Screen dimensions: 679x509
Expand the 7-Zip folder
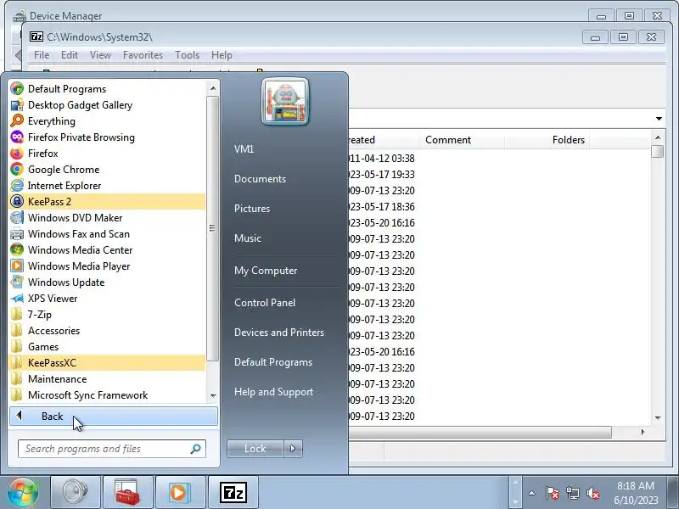click(x=107, y=314)
